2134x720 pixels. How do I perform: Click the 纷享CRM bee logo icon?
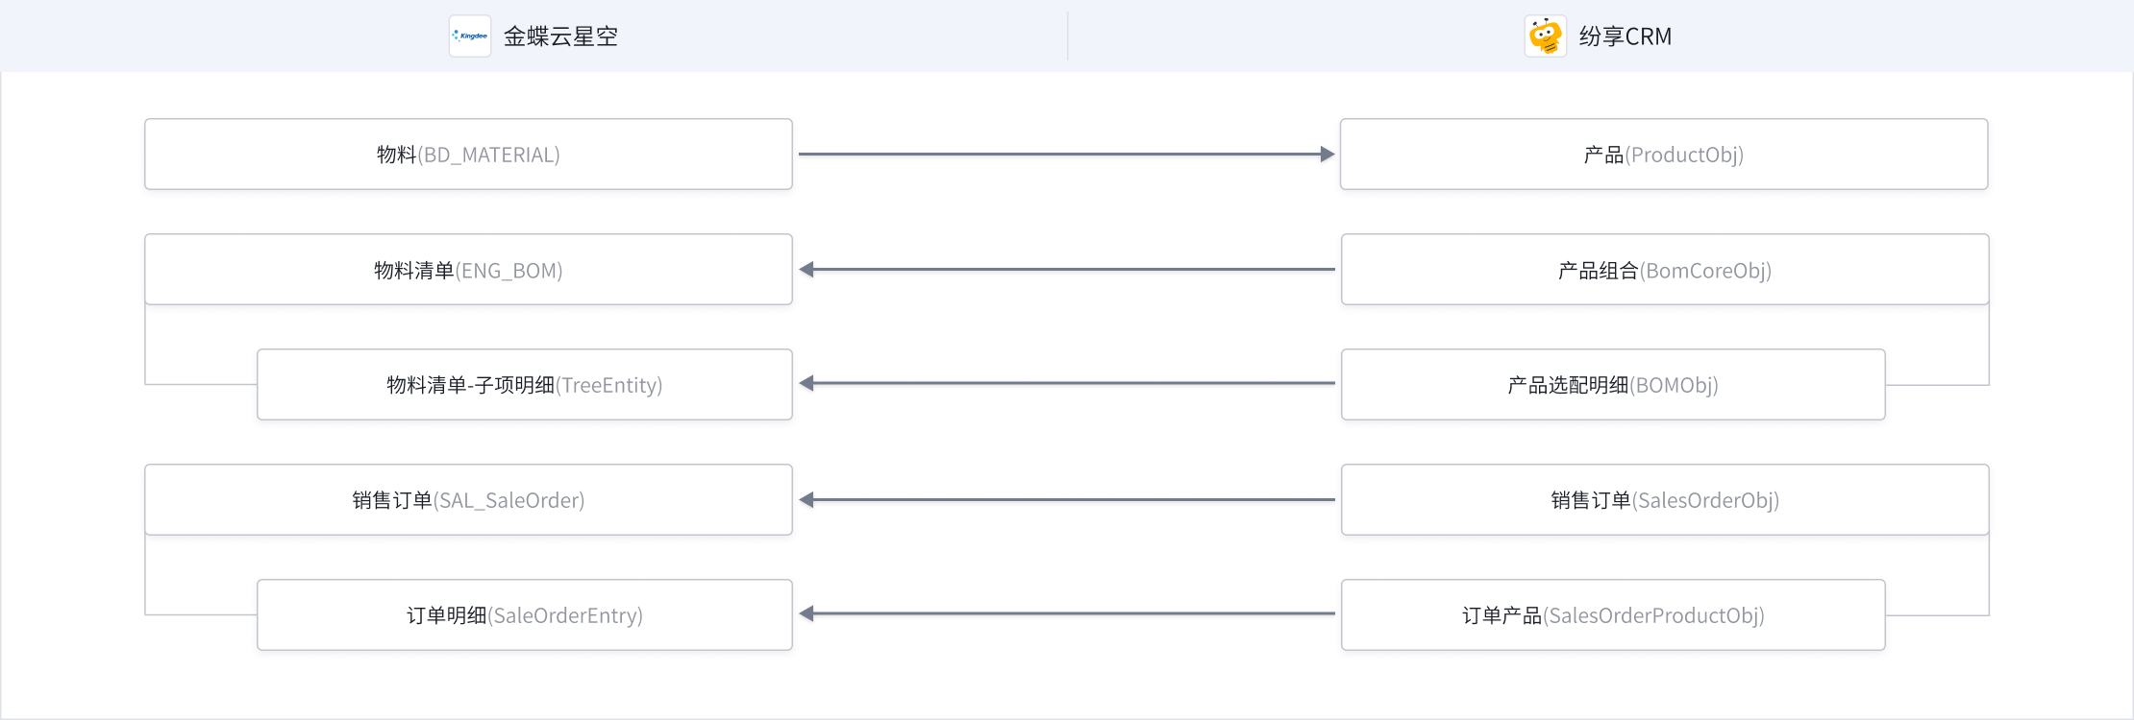[1545, 36]
